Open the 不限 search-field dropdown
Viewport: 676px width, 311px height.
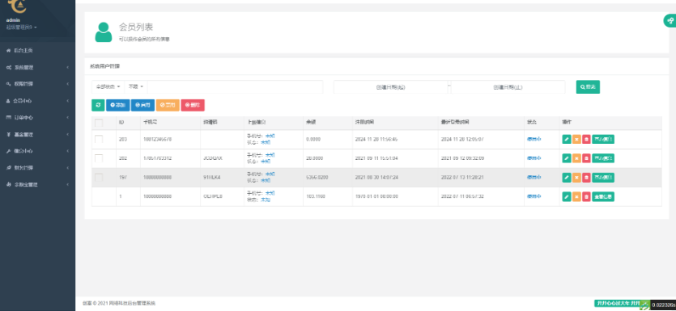136,87
